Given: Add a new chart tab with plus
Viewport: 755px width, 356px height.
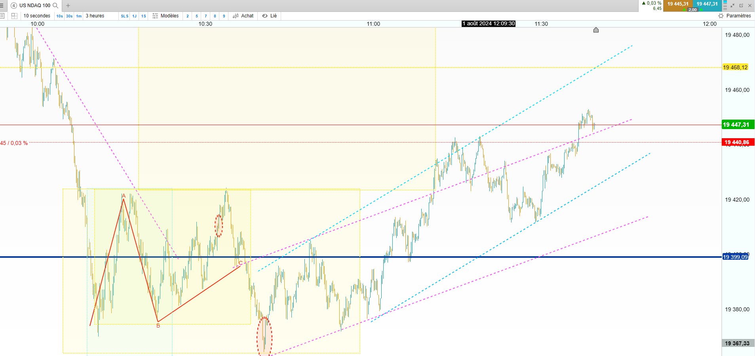Looking at the screenshot, I should 68,6.
